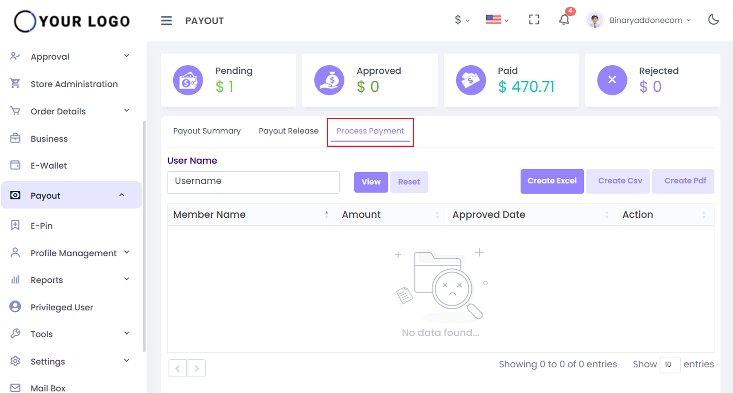The height and width of the screenshot is (393, 733).
Task: Click the Reports bar chart icon
Action: [x=15, y=280]
